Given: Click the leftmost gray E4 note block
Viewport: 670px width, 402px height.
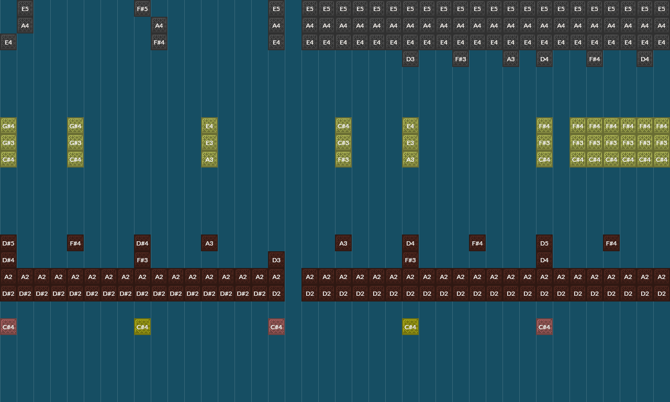Looking at the screenshot, I should pyautogui.click(x=8, y=42).
